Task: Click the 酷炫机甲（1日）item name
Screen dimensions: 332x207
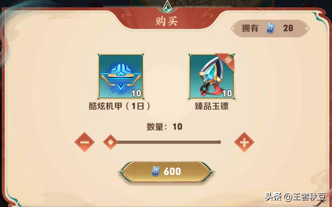Action: click(x=120, y=106)
